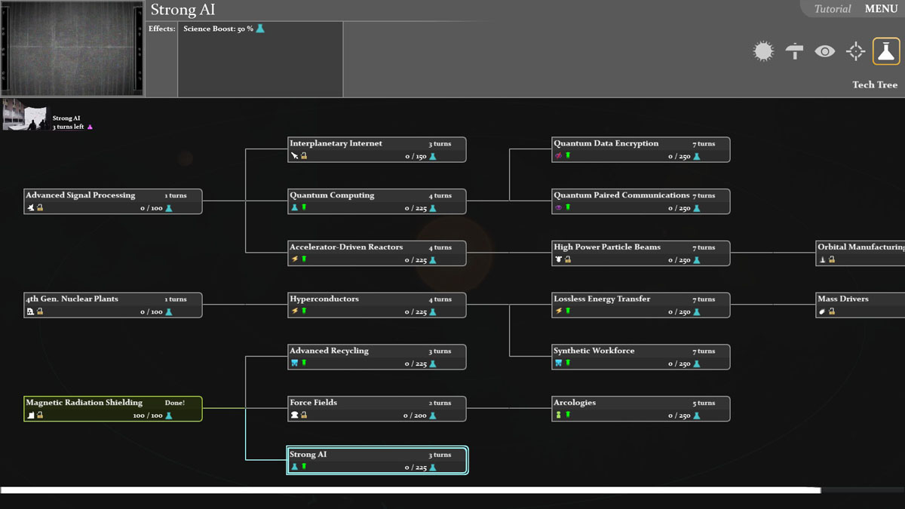Click flask icon under Quantum Computing title
The width and height of the screenshot is (905, 509).
pos(295,207)
